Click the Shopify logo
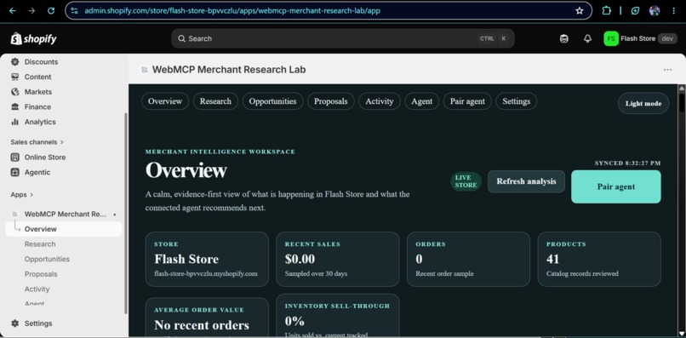The height and width of the screenshot is (338, 686). point(34,38)
